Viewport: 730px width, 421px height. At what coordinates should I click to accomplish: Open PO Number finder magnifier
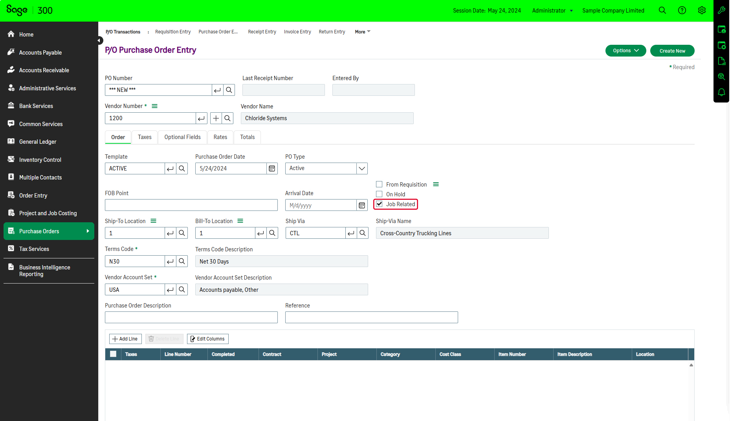click(x=229, y=90)
